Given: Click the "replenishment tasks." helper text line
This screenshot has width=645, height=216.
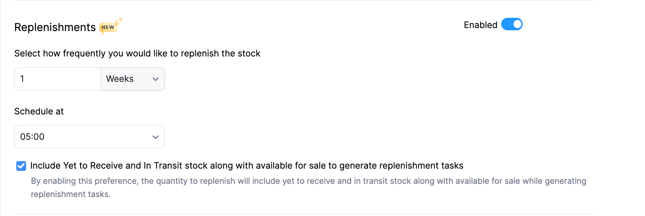Looking at the screenshot, I should coord(71,194).
